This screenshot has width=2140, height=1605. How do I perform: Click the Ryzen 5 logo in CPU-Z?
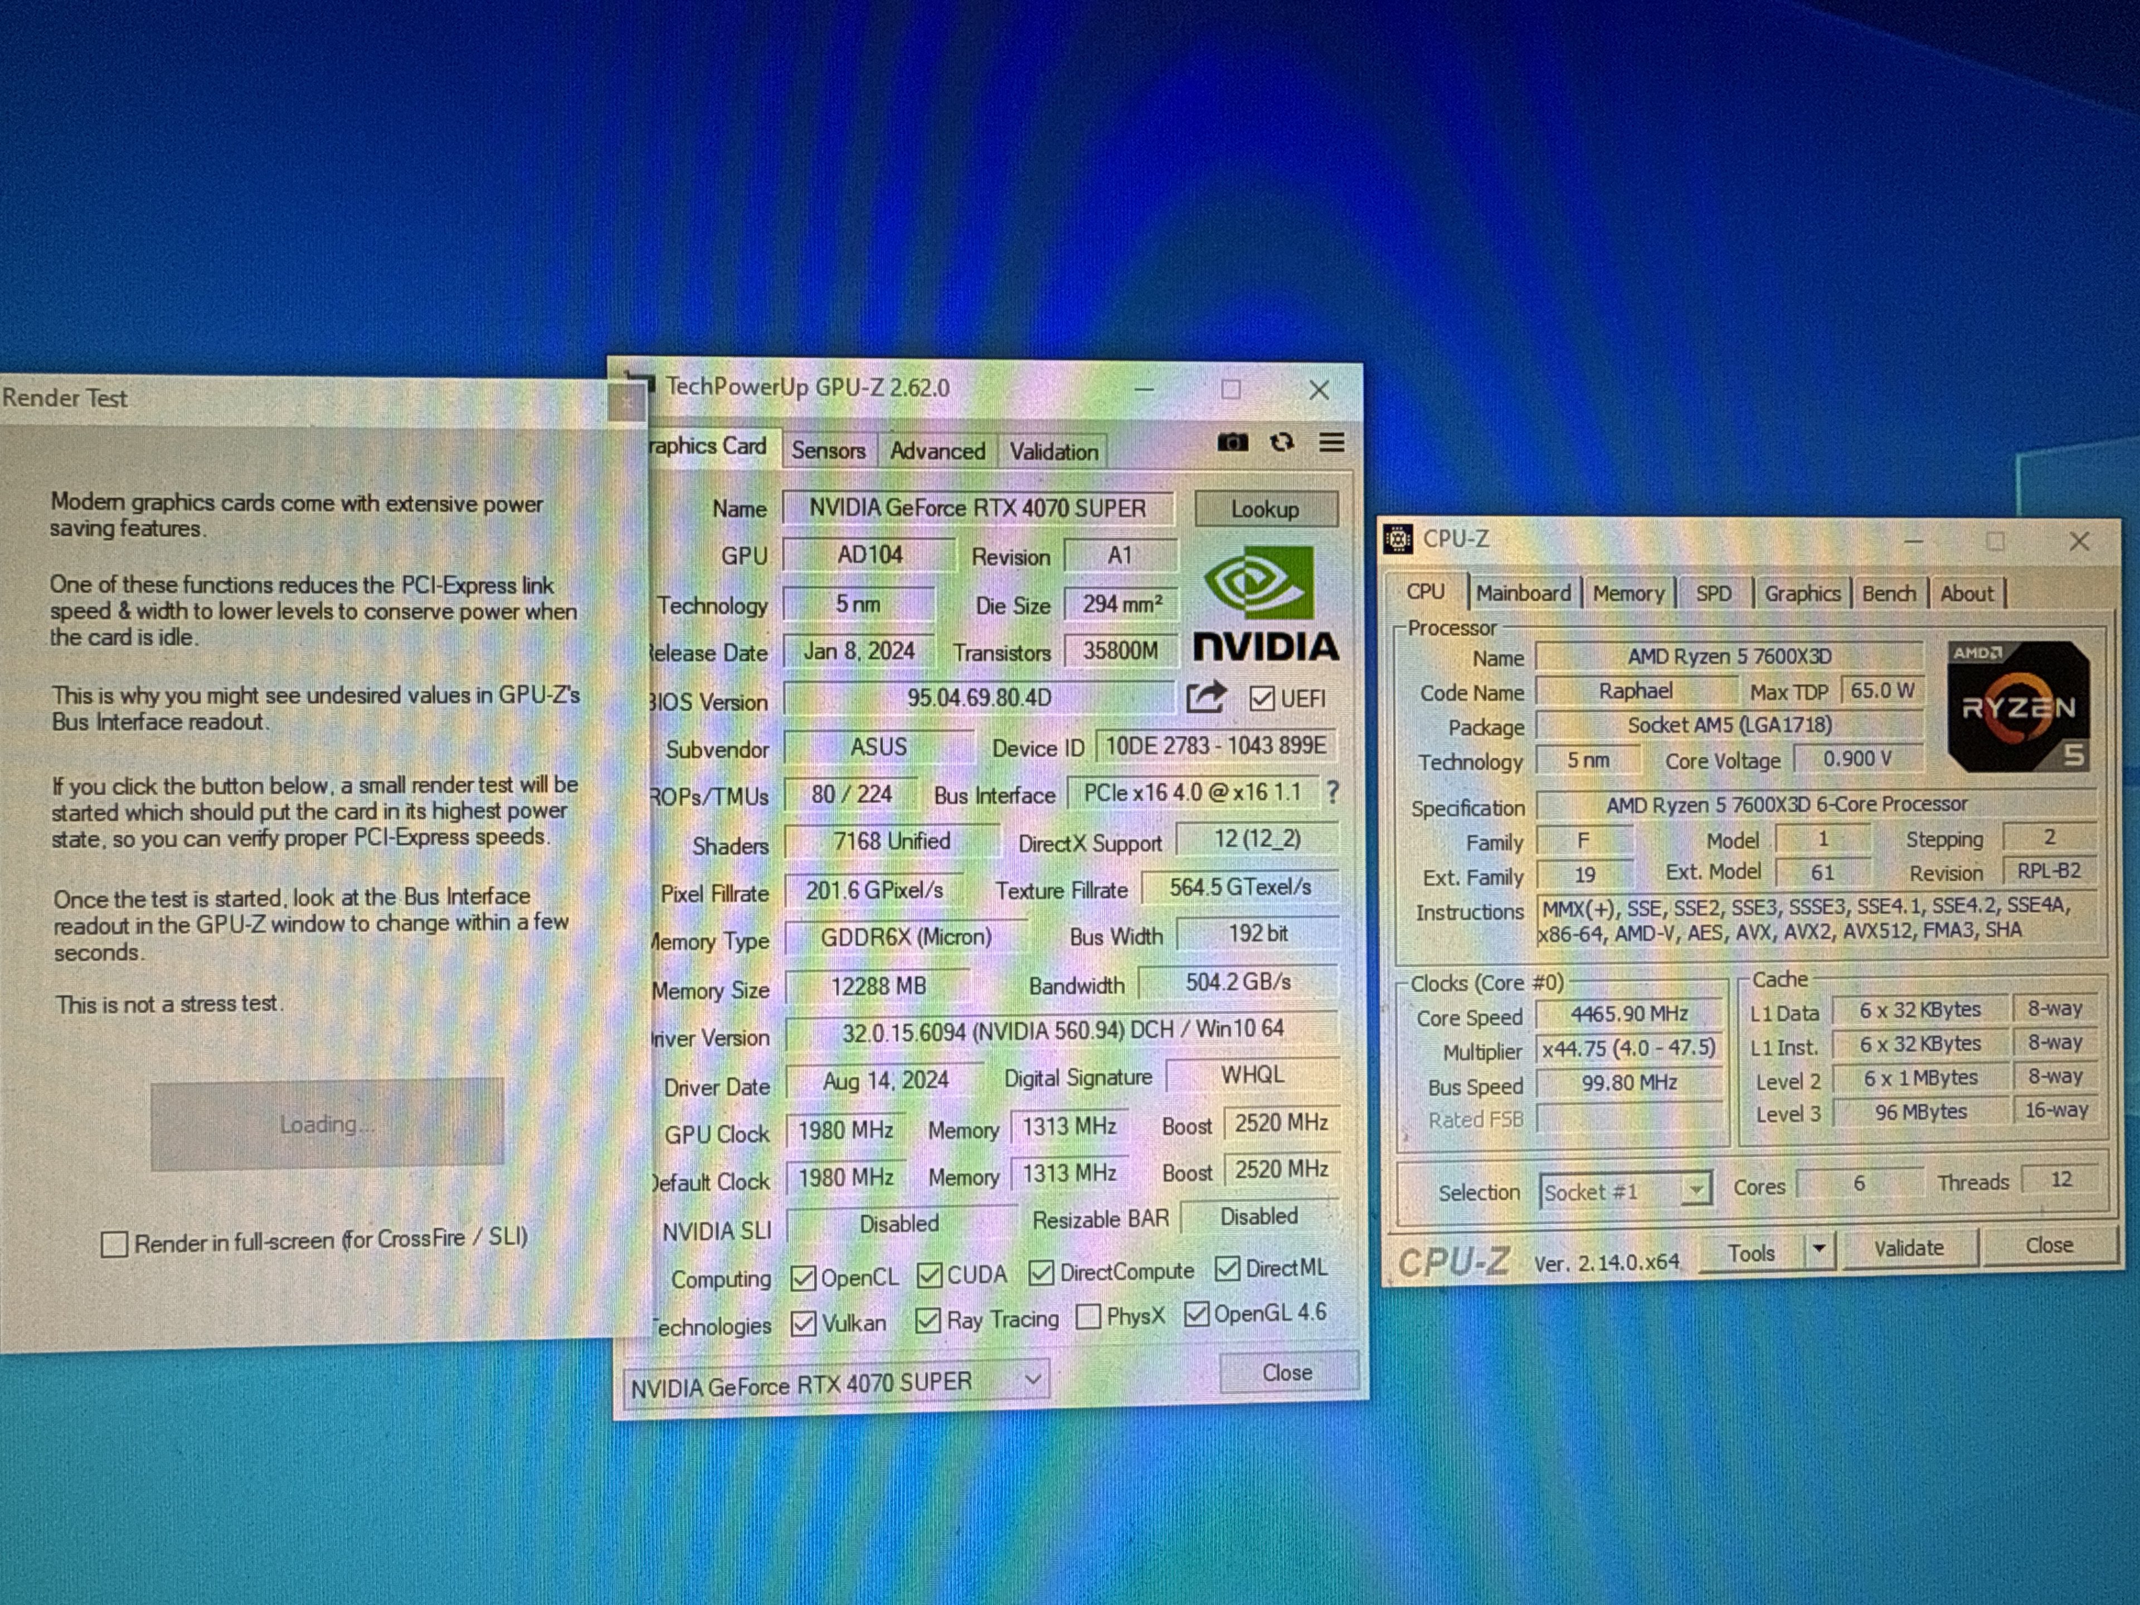[2018, 706]
